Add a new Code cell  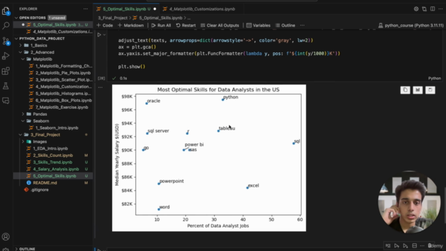coord(105,25)
